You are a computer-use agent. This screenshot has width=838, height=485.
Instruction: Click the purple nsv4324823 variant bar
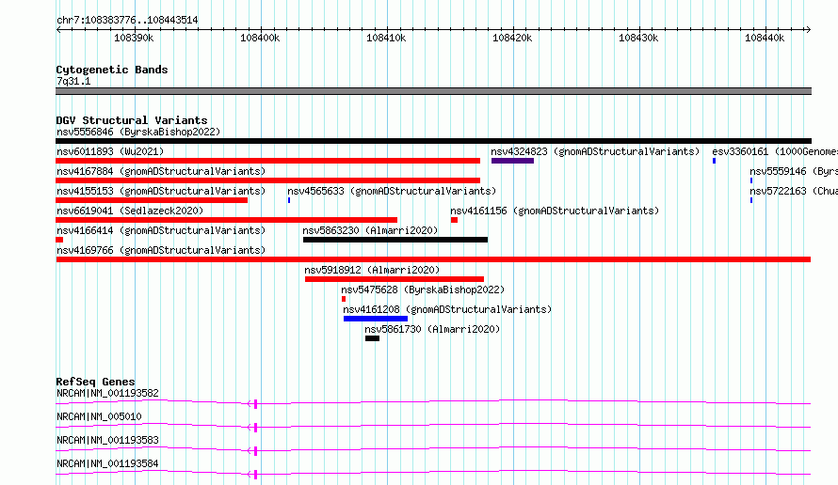(512, 161)
